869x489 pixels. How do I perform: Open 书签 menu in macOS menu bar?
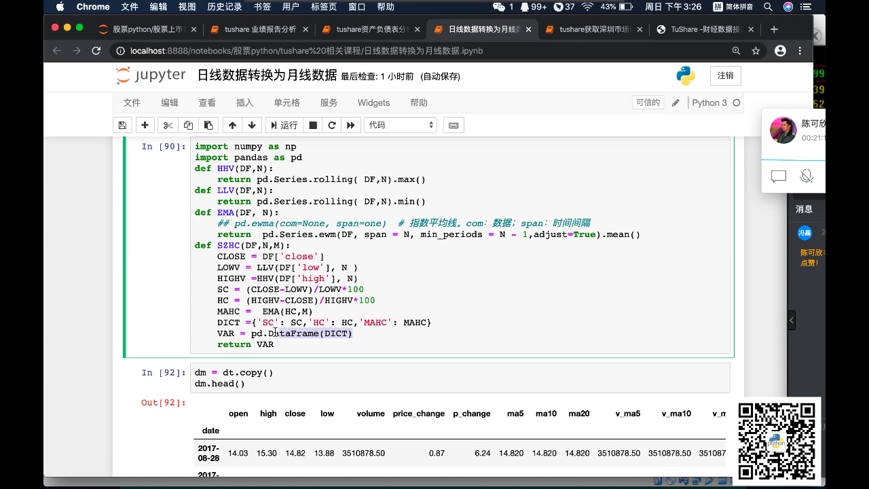click(x=262, y=7)
